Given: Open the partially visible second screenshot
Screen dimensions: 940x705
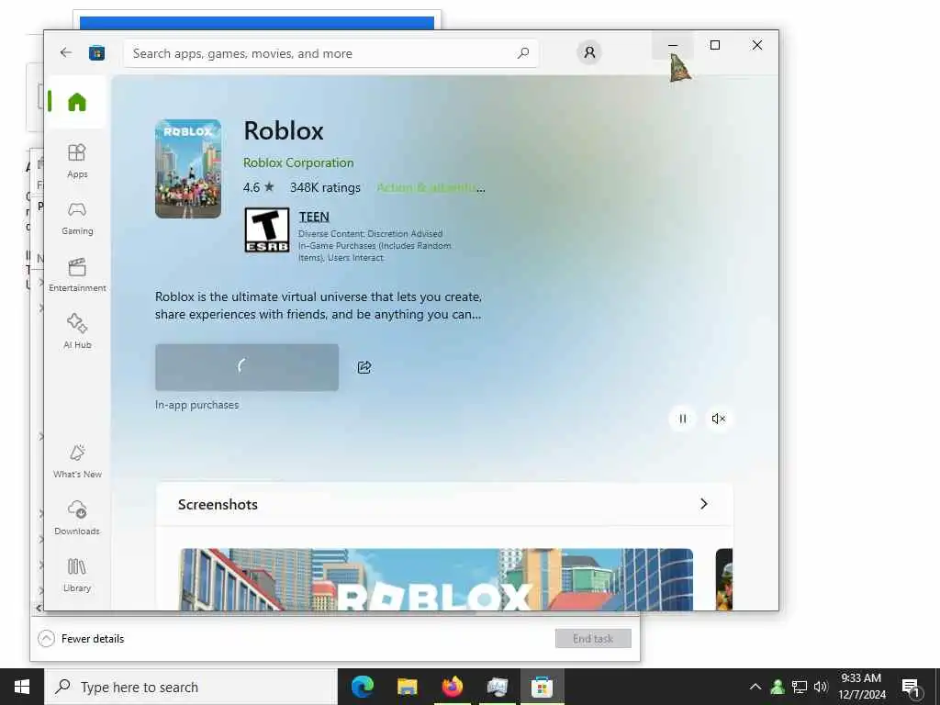Looking at the screenshot, I should (x=724, y=579).
